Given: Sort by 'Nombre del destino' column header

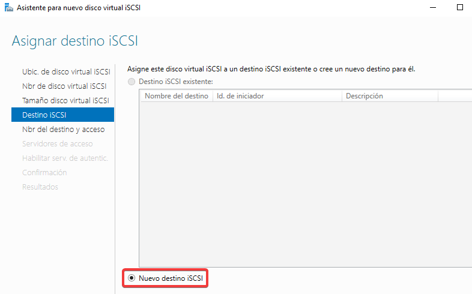Looking at the screenshot, I should click(177, 96).
